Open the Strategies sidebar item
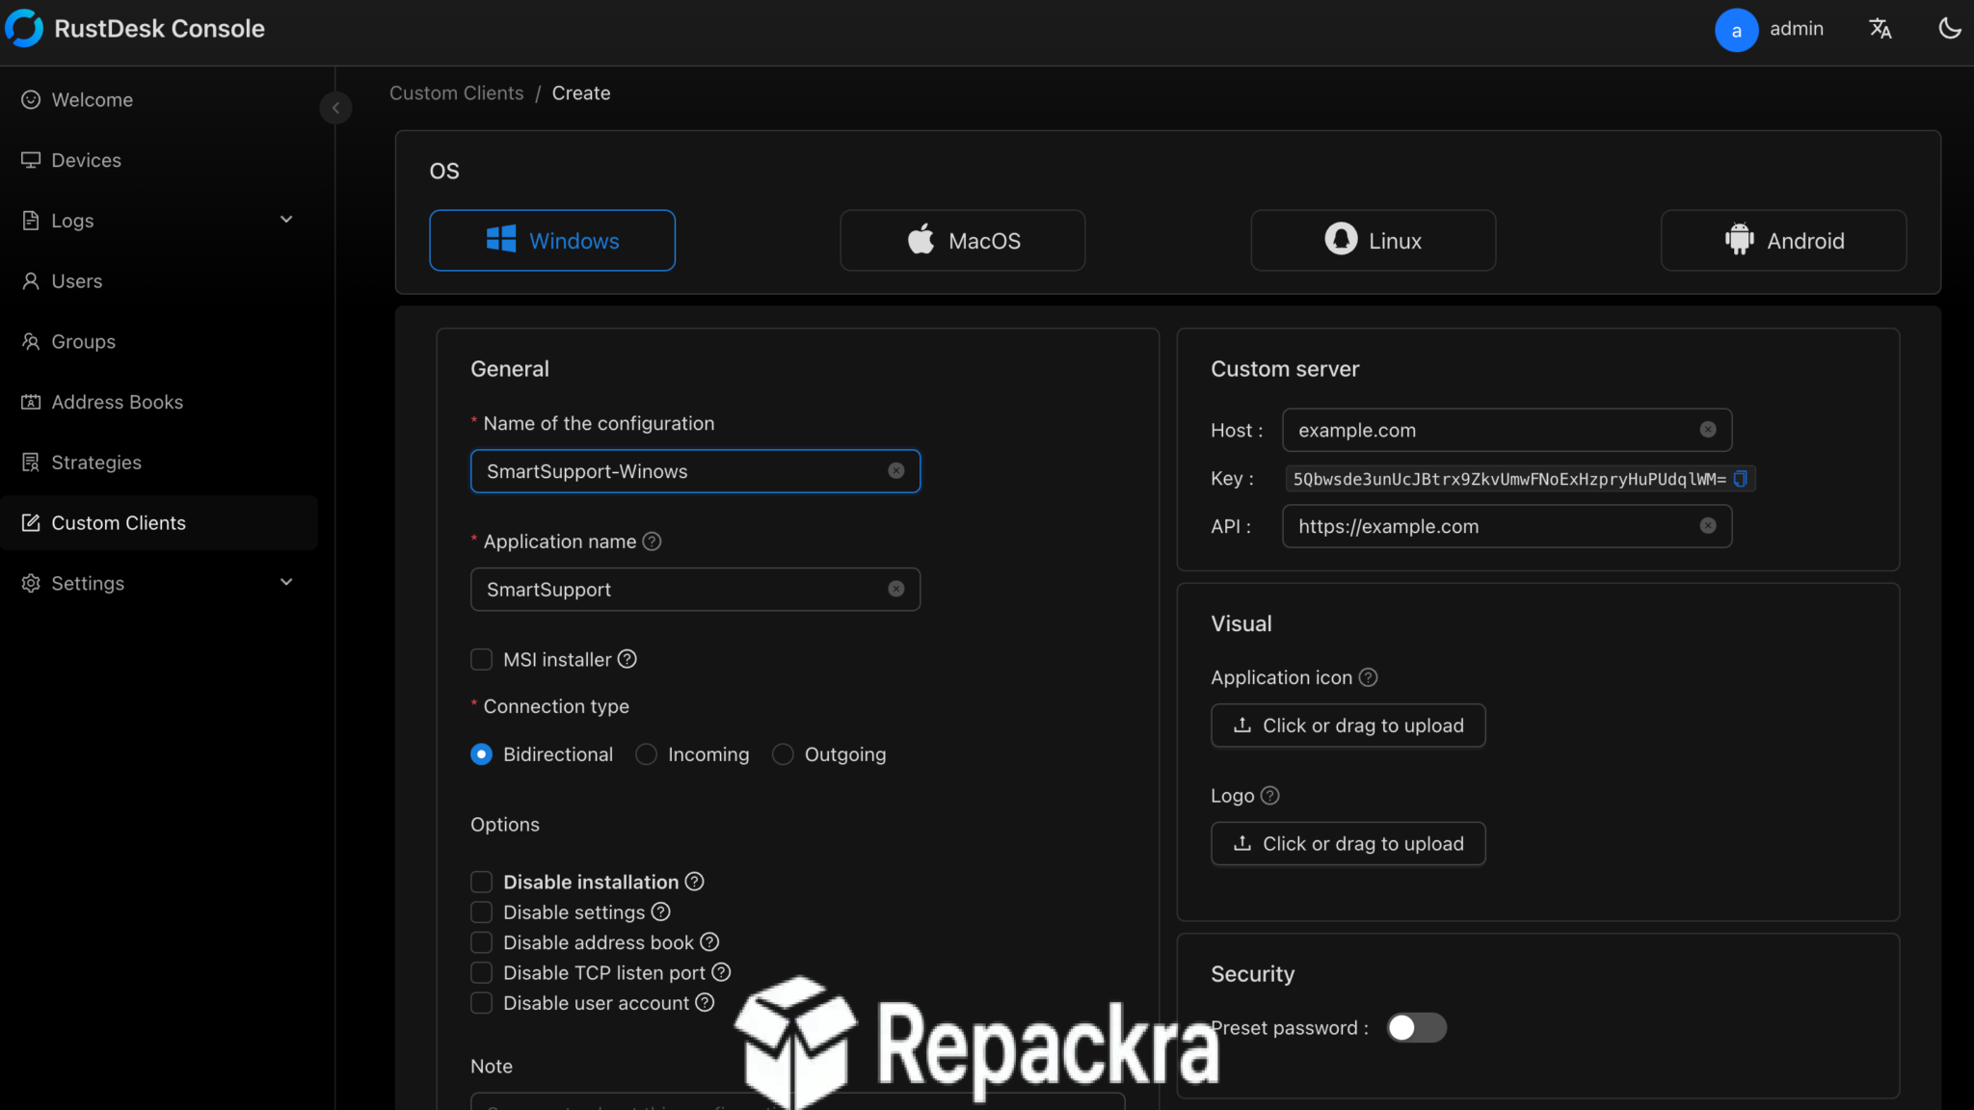The image size is (1974, 1110). pos(159,462)
